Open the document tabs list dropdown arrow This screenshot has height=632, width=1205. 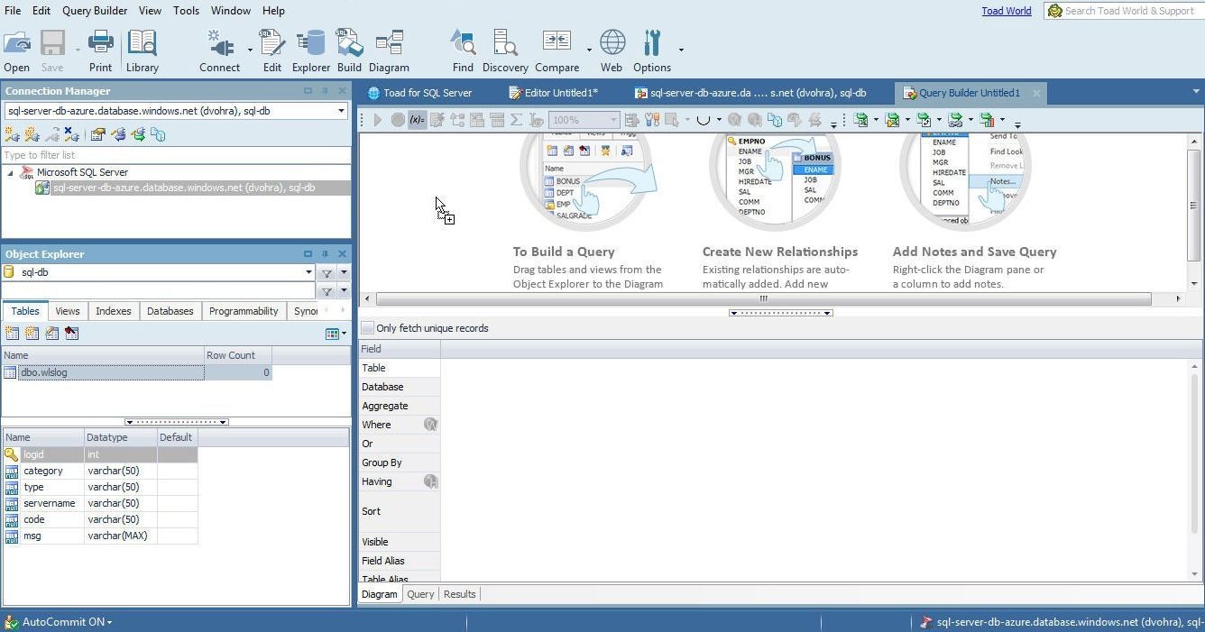[x=1196, y=92]
